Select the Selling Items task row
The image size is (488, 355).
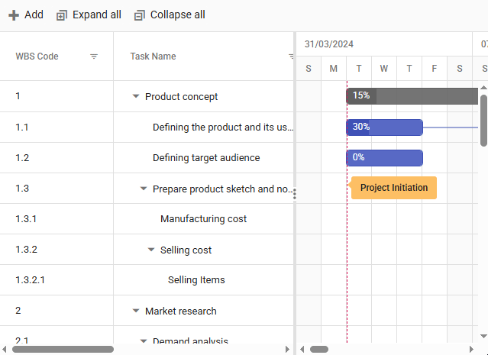click(x=196, y=280)
